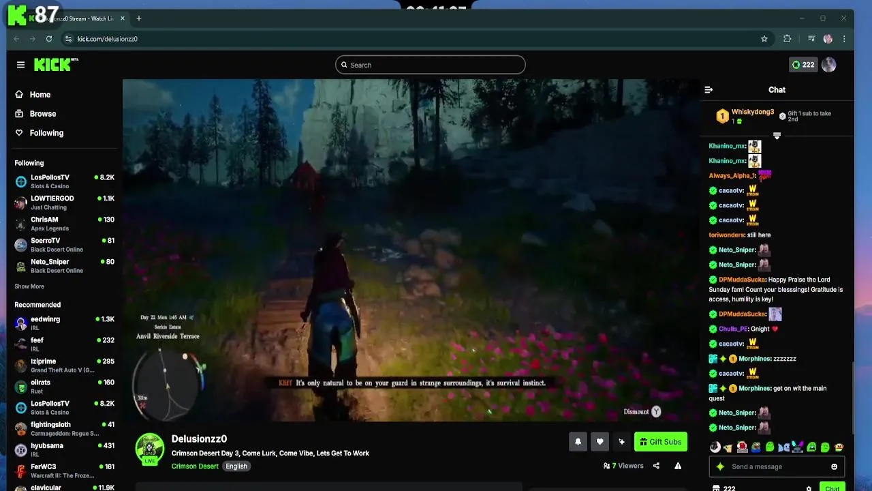Image resolution: width=872 pixels, height=491 pixels.
Task: View site information icon in address bar
Action: (x=68, y=39)
